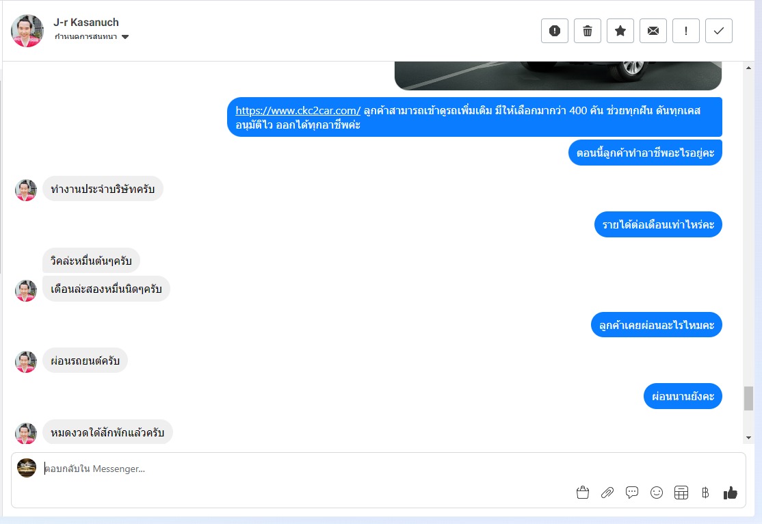
Task: Click the chat scrollbar up arrow
Action: pos(748,68)
